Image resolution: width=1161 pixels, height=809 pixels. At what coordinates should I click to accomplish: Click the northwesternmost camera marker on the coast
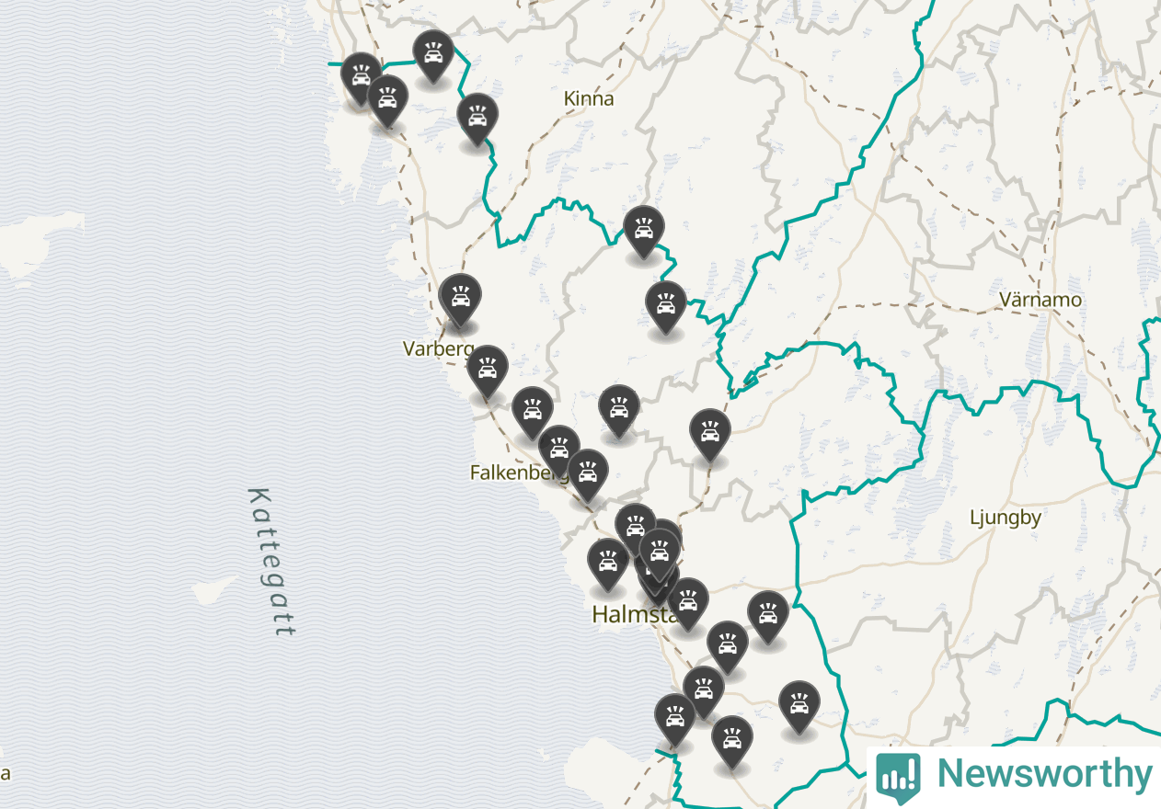(x=361, y=77)
